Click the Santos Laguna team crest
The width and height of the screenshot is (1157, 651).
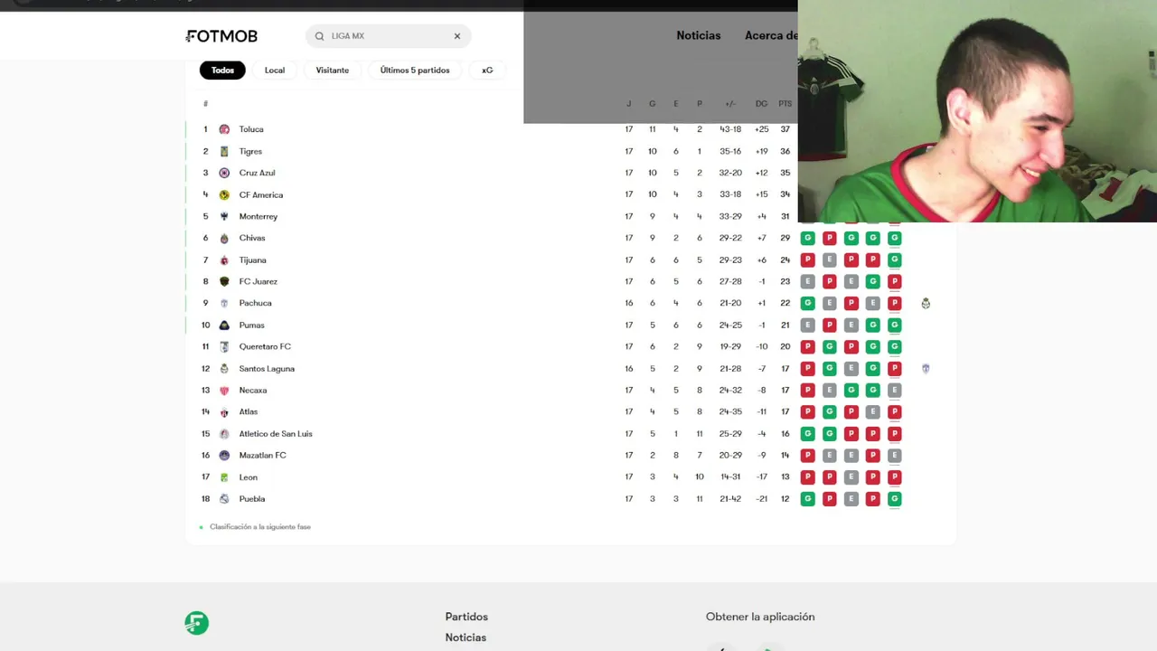tap(224, 368)
